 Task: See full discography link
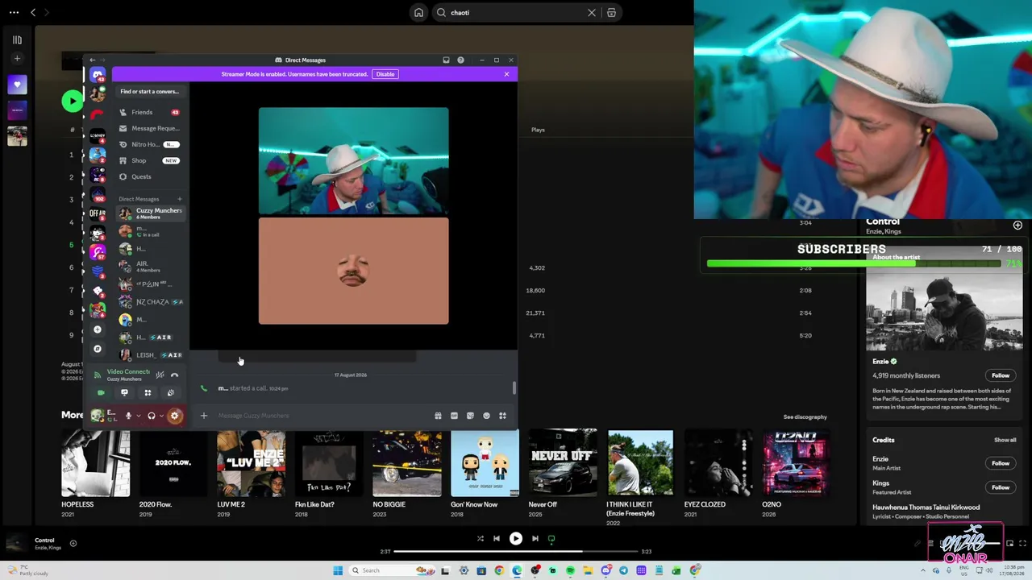click(805, 417)
